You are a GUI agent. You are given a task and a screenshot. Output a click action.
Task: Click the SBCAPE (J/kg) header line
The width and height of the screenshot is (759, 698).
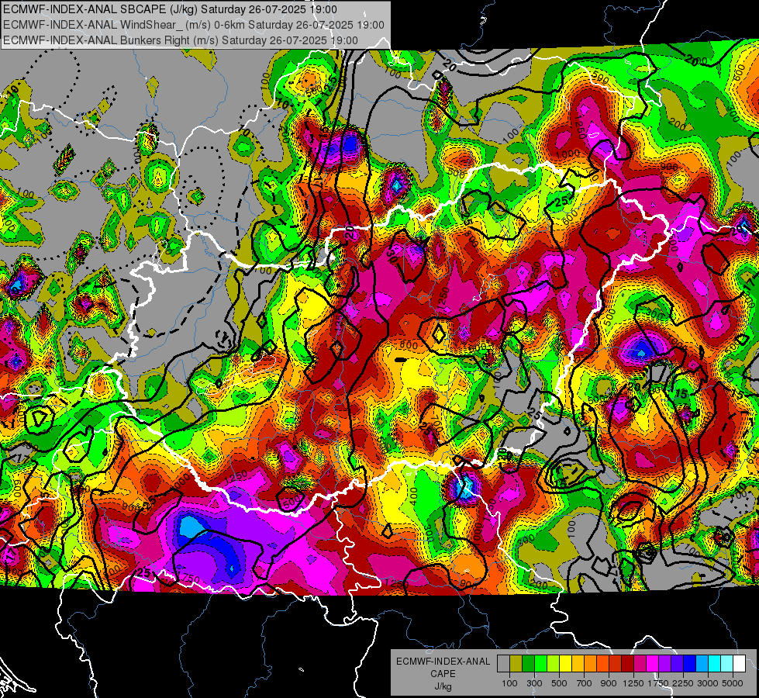point(170,9)
